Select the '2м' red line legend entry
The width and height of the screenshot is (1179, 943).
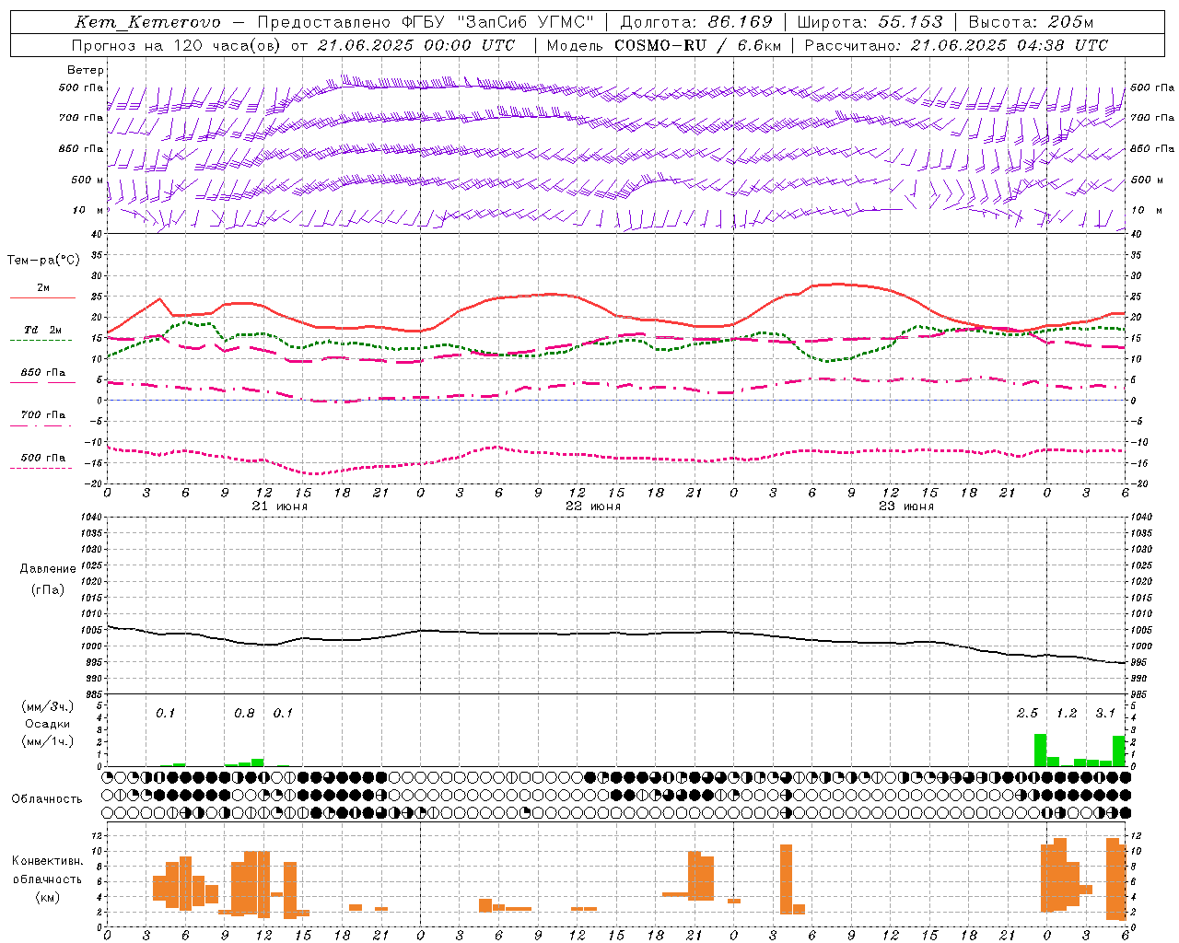point(43,287)
